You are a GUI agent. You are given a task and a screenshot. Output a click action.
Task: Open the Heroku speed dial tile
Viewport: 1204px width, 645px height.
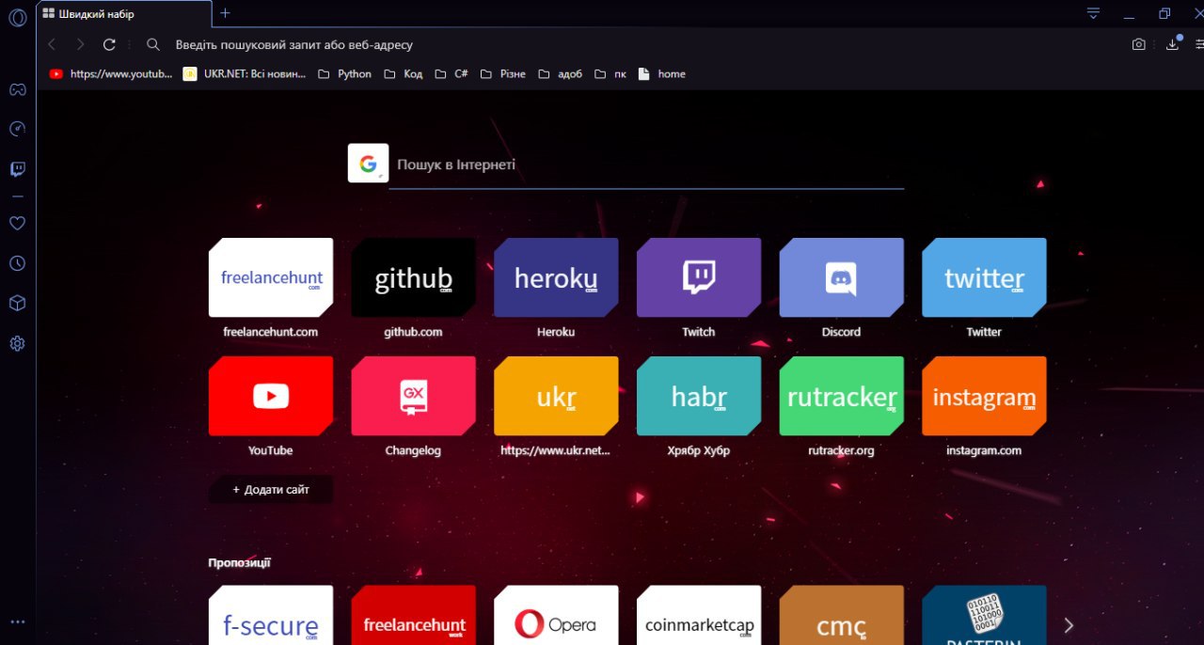(x=556, y=277)
